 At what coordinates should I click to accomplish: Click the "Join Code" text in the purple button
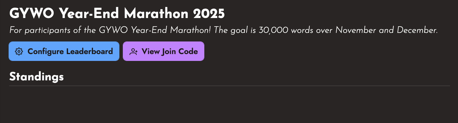180,51
